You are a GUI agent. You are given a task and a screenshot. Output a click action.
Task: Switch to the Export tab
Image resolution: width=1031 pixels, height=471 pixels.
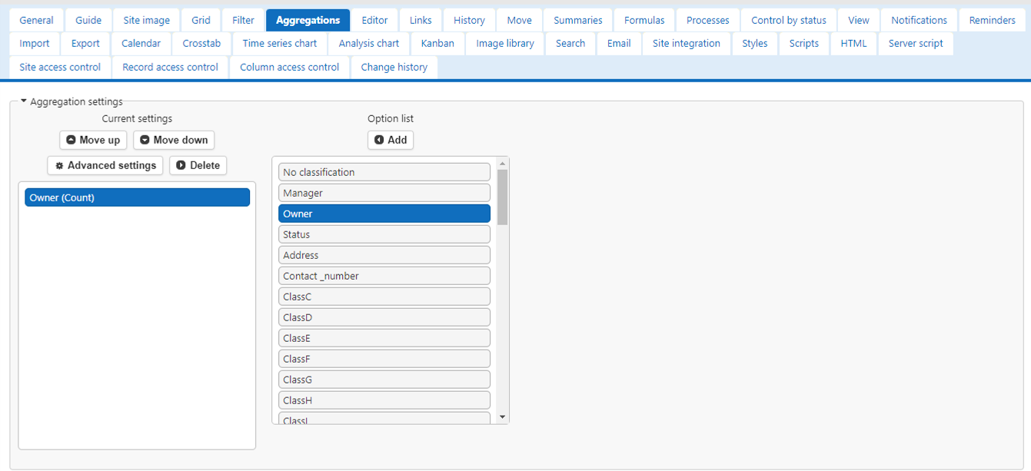85,43
